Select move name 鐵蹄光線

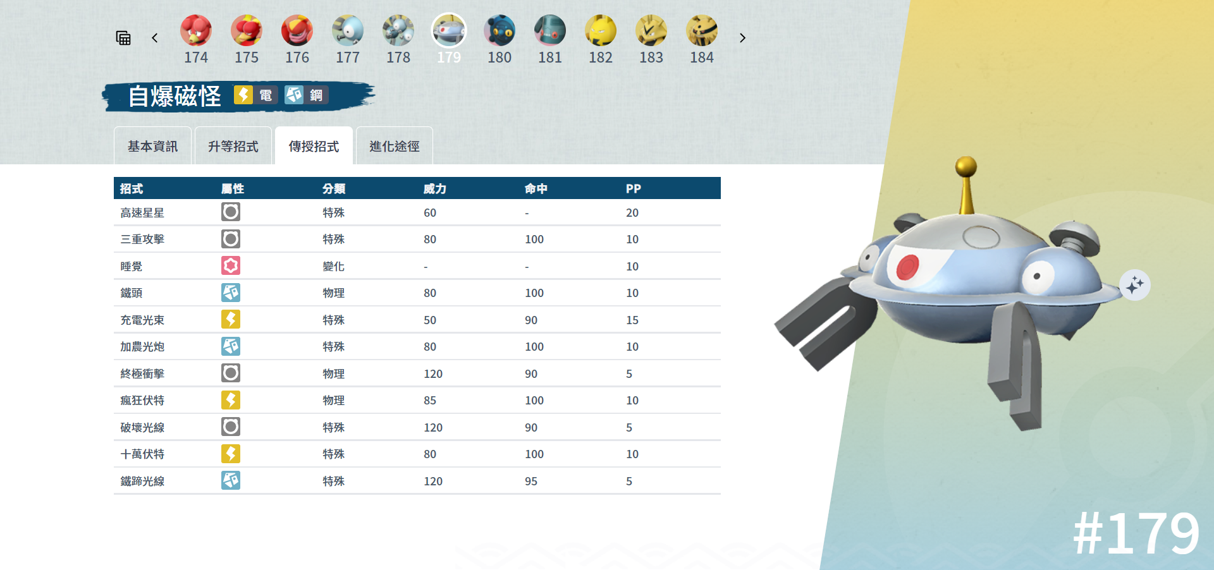[142, 482]
